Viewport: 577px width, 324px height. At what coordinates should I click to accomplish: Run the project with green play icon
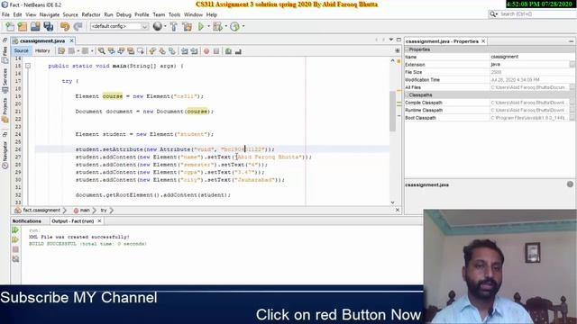pos(201,26)
